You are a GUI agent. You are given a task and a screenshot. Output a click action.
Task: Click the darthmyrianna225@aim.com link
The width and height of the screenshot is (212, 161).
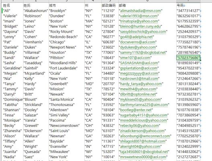coord(144,105)
